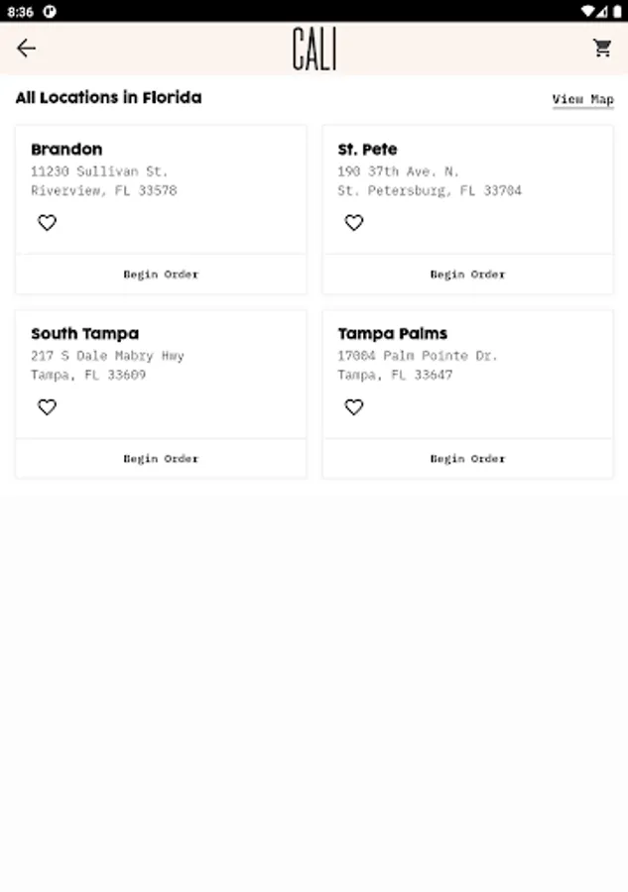Tap the battery status icon
Screen dimensions: 628x892
(617, 12)
